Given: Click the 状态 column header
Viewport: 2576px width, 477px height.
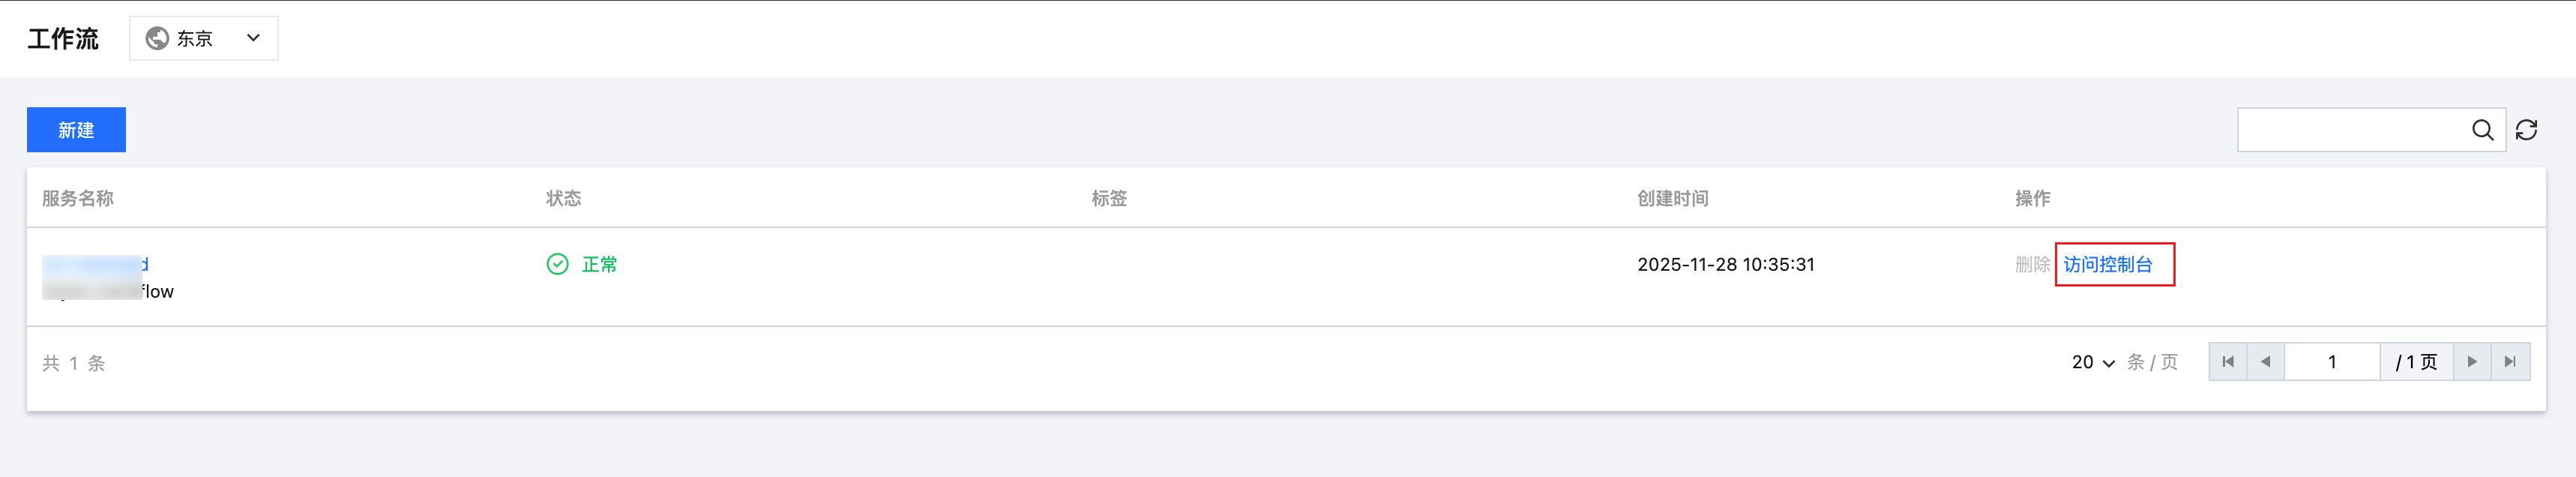Looking at the screenshot, I should coord(563,198).
